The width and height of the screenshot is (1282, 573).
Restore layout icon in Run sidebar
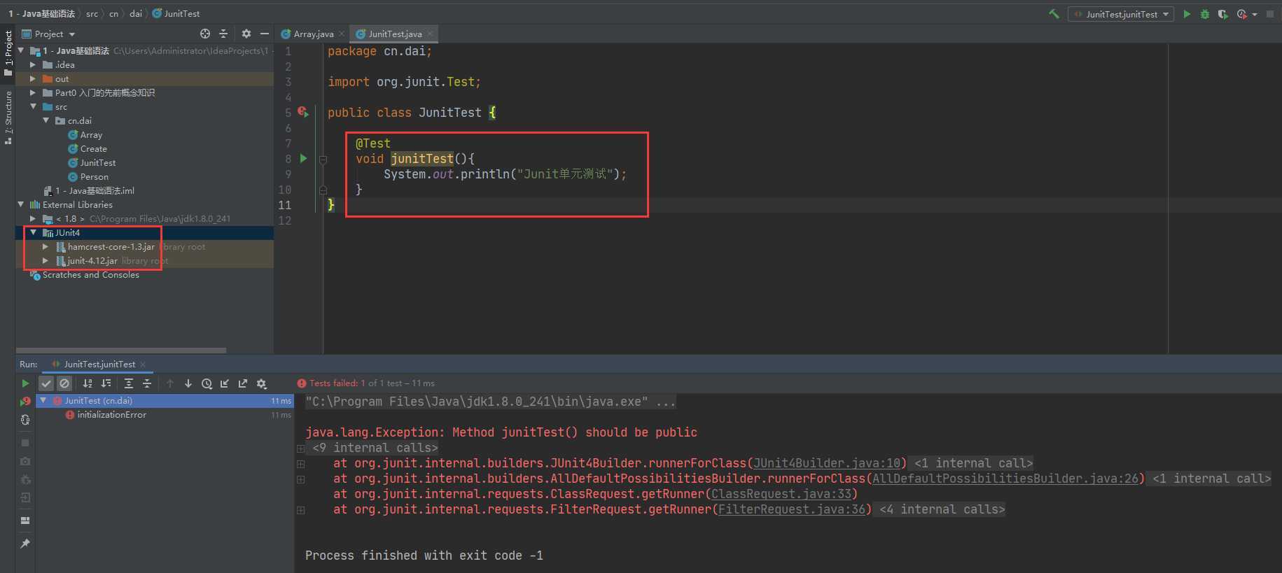[25, 521]
